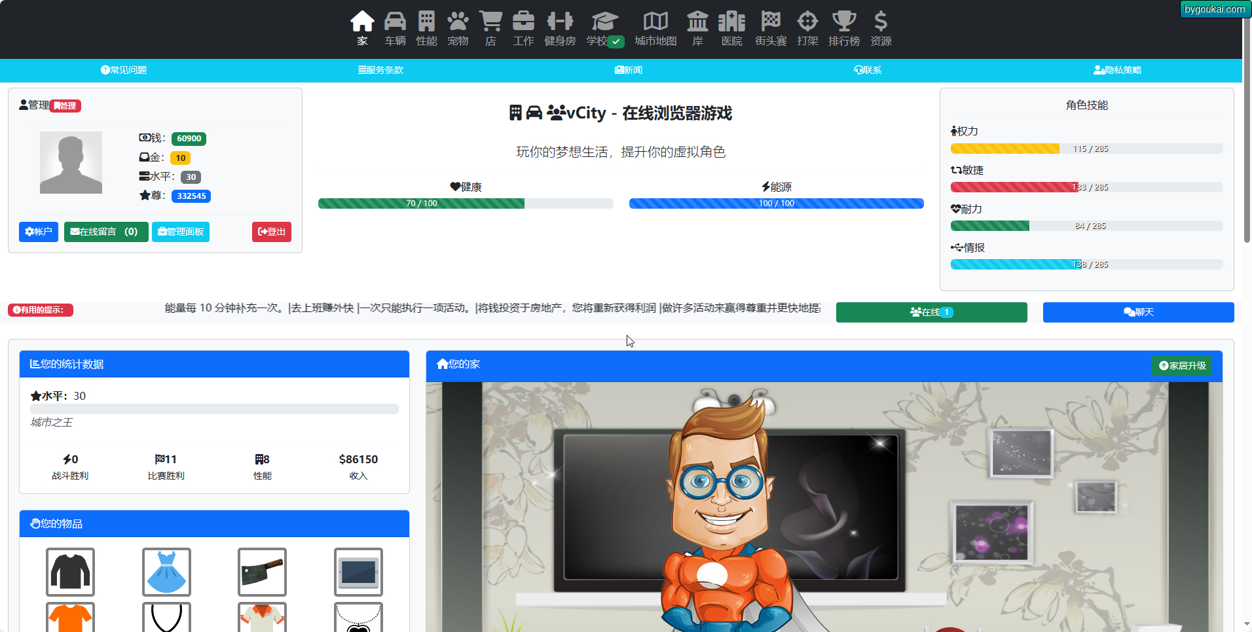This screenshot has width=1252, height=632.
Task: Open the 排行榜 (leaderboard)
Action: pyautogui.click(x=845, y=27)
